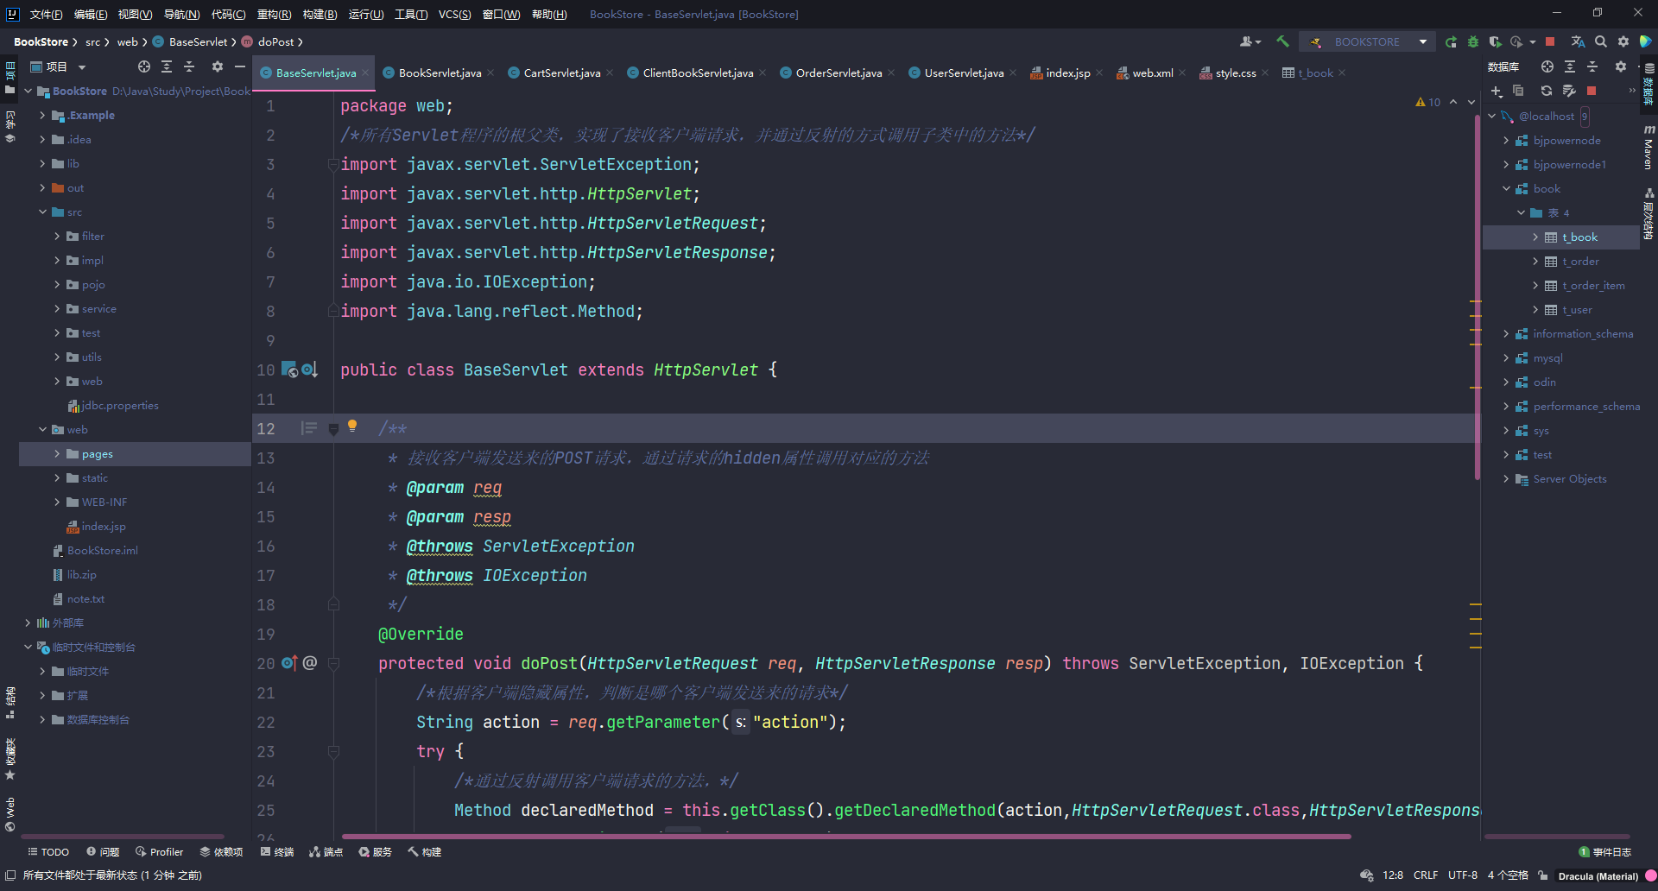1658x891 pixels.
Task: Open project panel options gear
Action: click(217, 66)
